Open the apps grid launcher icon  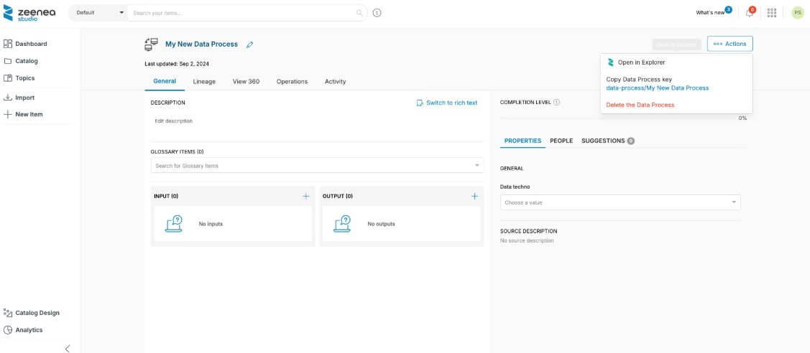(x=772, y=13)
